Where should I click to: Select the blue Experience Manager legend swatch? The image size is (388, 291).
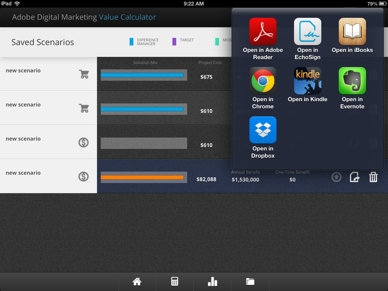click(x=131, y=42)
